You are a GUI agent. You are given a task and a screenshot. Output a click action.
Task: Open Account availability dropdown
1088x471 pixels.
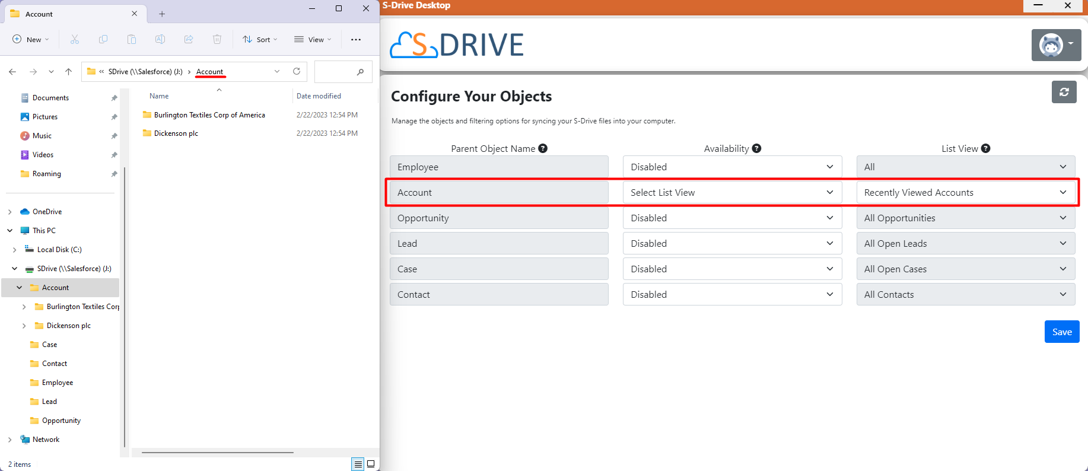[x=732, y=193]
